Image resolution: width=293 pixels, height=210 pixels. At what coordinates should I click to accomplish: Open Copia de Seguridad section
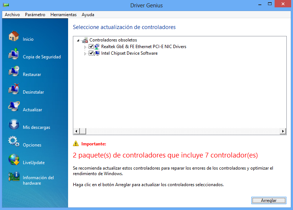42,57
